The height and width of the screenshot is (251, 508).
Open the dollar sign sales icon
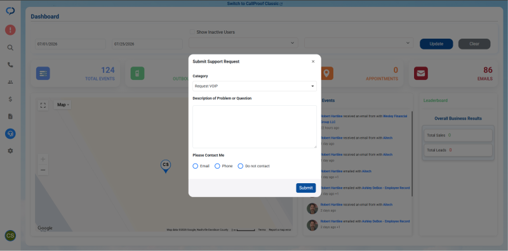[10, 100]
